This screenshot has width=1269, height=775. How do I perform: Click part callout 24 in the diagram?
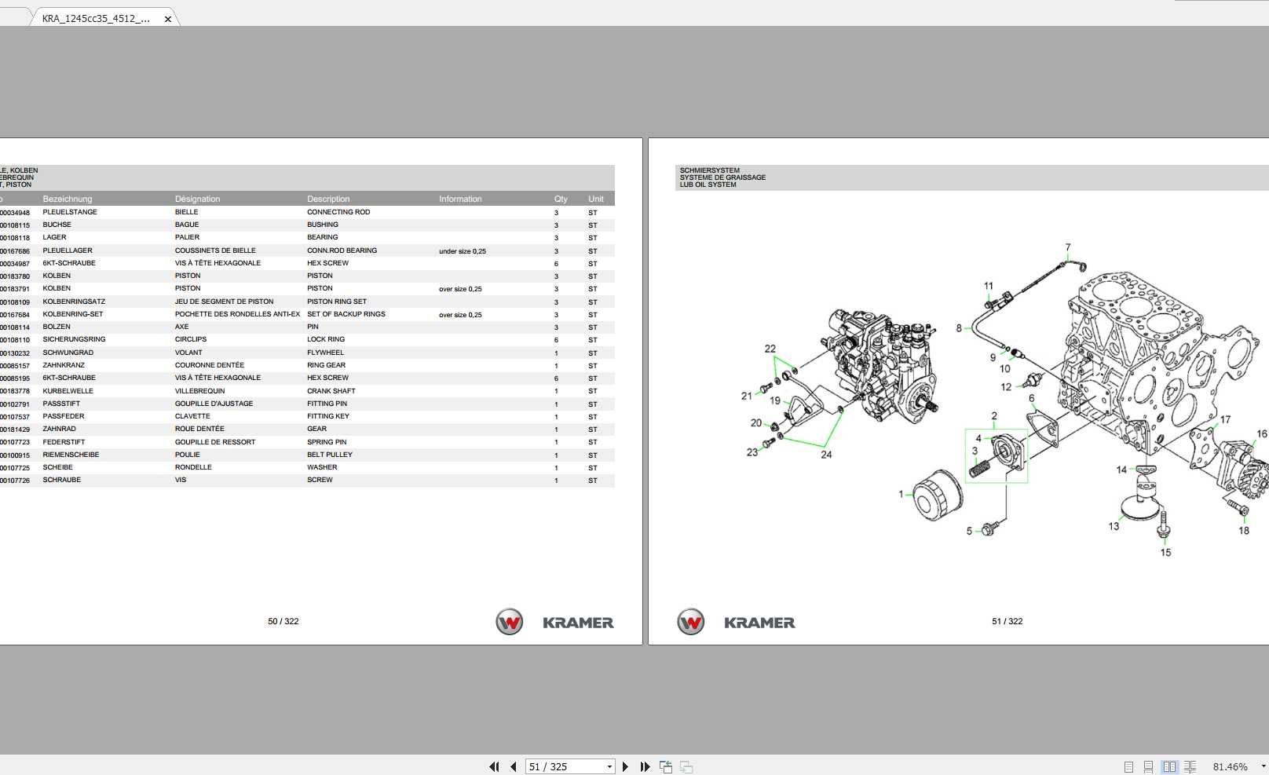pyautogui.click(x=826, y=455)
